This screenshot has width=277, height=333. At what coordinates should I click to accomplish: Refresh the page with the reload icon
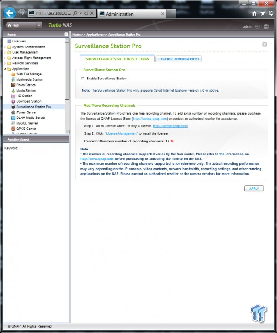(86, 13)
